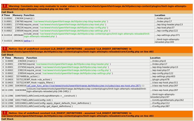Select location .../class-wp-hook.php:311
Image resolution: width=194 pixels, height=121 pixels.
click(164, 83)
